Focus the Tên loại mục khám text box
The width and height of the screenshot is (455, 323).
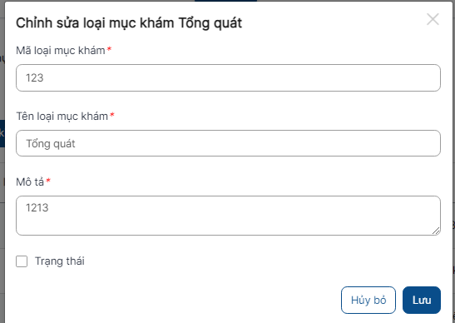point(228,143)
